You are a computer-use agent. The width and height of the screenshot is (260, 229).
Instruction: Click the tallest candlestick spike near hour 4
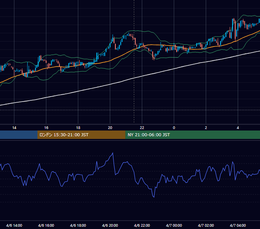pyautogui.click(x=235, y=30)
